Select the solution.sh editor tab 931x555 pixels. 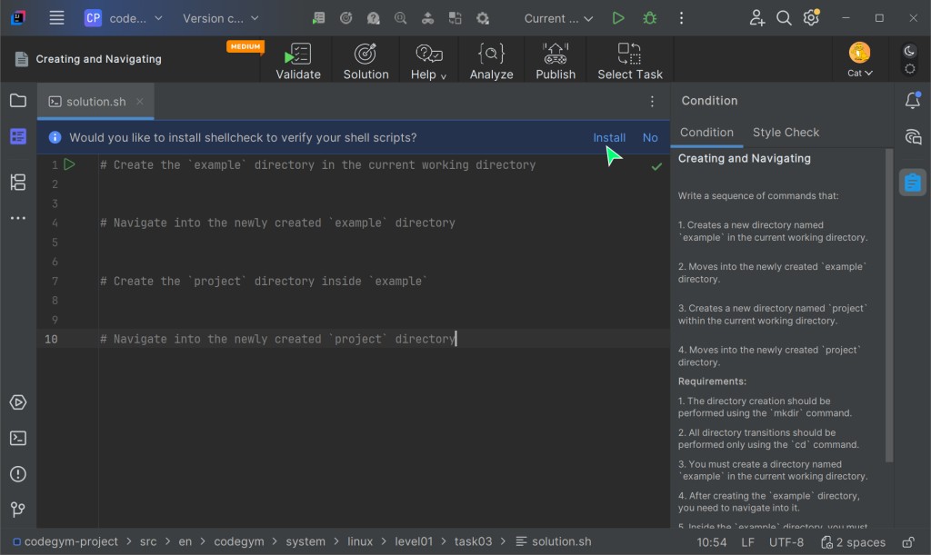point(95,102)
